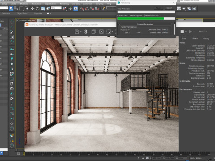Image resolution: width=215 pixels, height=161 pixels.
Task: Toggle Spinner Snap
Action: (x=97, y=8)
